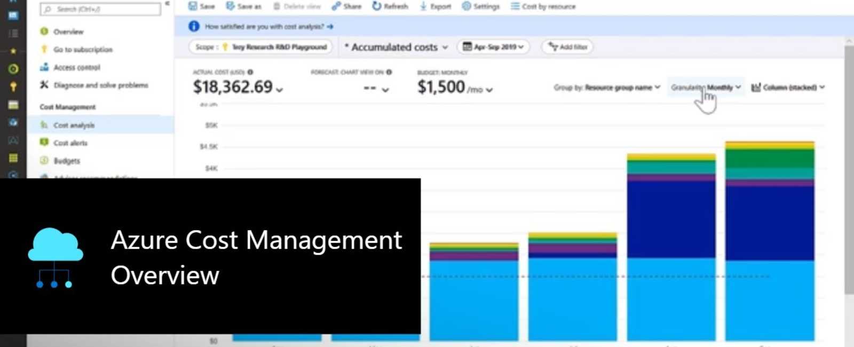Click the $5K axis label on chart
The height and width of the screenshot is (347, 854).
[x=211, y=125]
